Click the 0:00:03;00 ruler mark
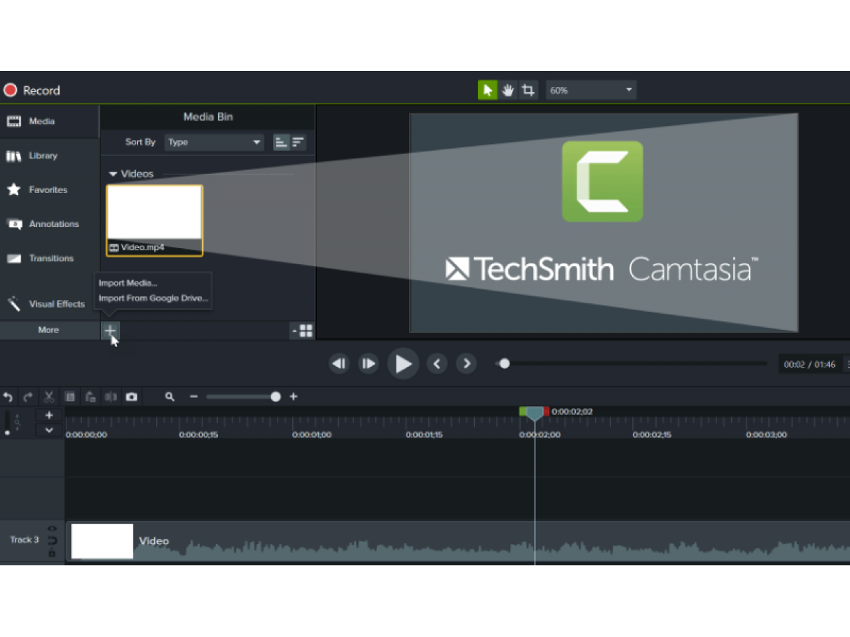 (x=766, y=435)
